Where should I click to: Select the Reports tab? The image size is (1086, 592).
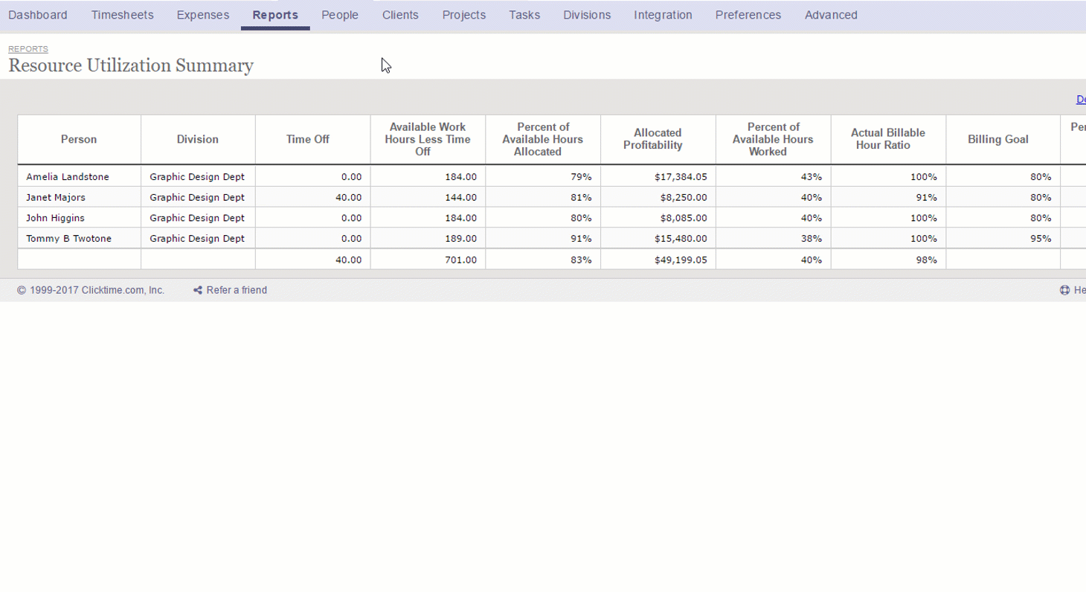275,15
